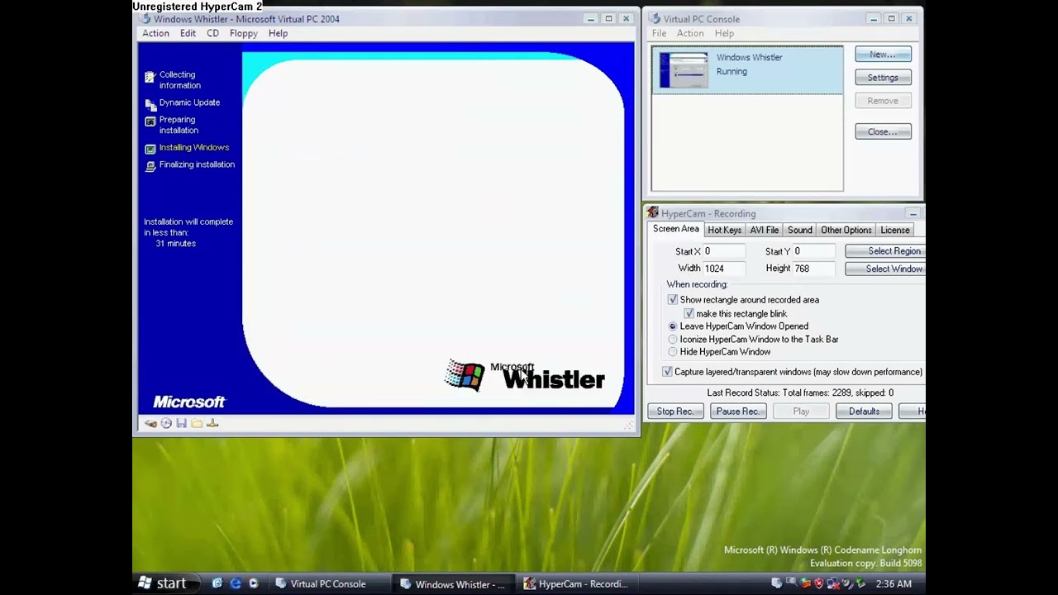The width and height of the screenshot is (1058, 595).
Task: Click Select Region button
Action: [x=885, y=251]
